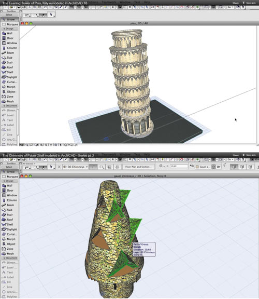Select the Zone tool in the gaudi chimneys toolbox
Image resolution: width=259 pixels, height=299 pixels.
click(x=9, y=249)
